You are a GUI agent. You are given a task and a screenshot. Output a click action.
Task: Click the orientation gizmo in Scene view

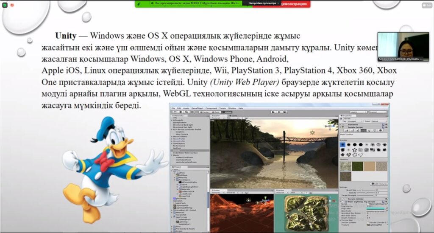pos(331,127)
